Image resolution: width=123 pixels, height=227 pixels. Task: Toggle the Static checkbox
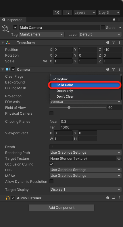coord(103,27)
